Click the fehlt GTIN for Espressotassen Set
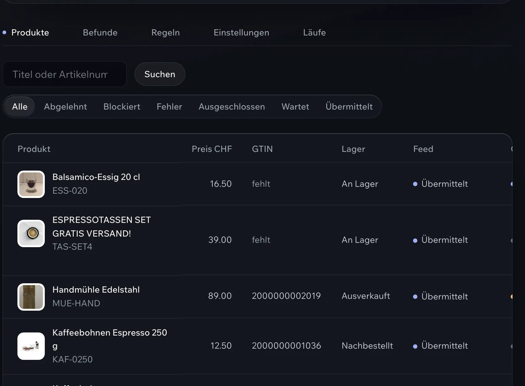Viewport: 525px width, 386px height. (261, 240)
